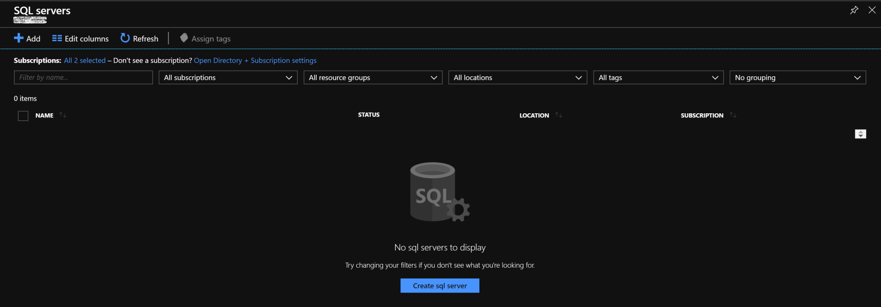
Task: Click the plus Add icon
Action: [x=19, y=38]
